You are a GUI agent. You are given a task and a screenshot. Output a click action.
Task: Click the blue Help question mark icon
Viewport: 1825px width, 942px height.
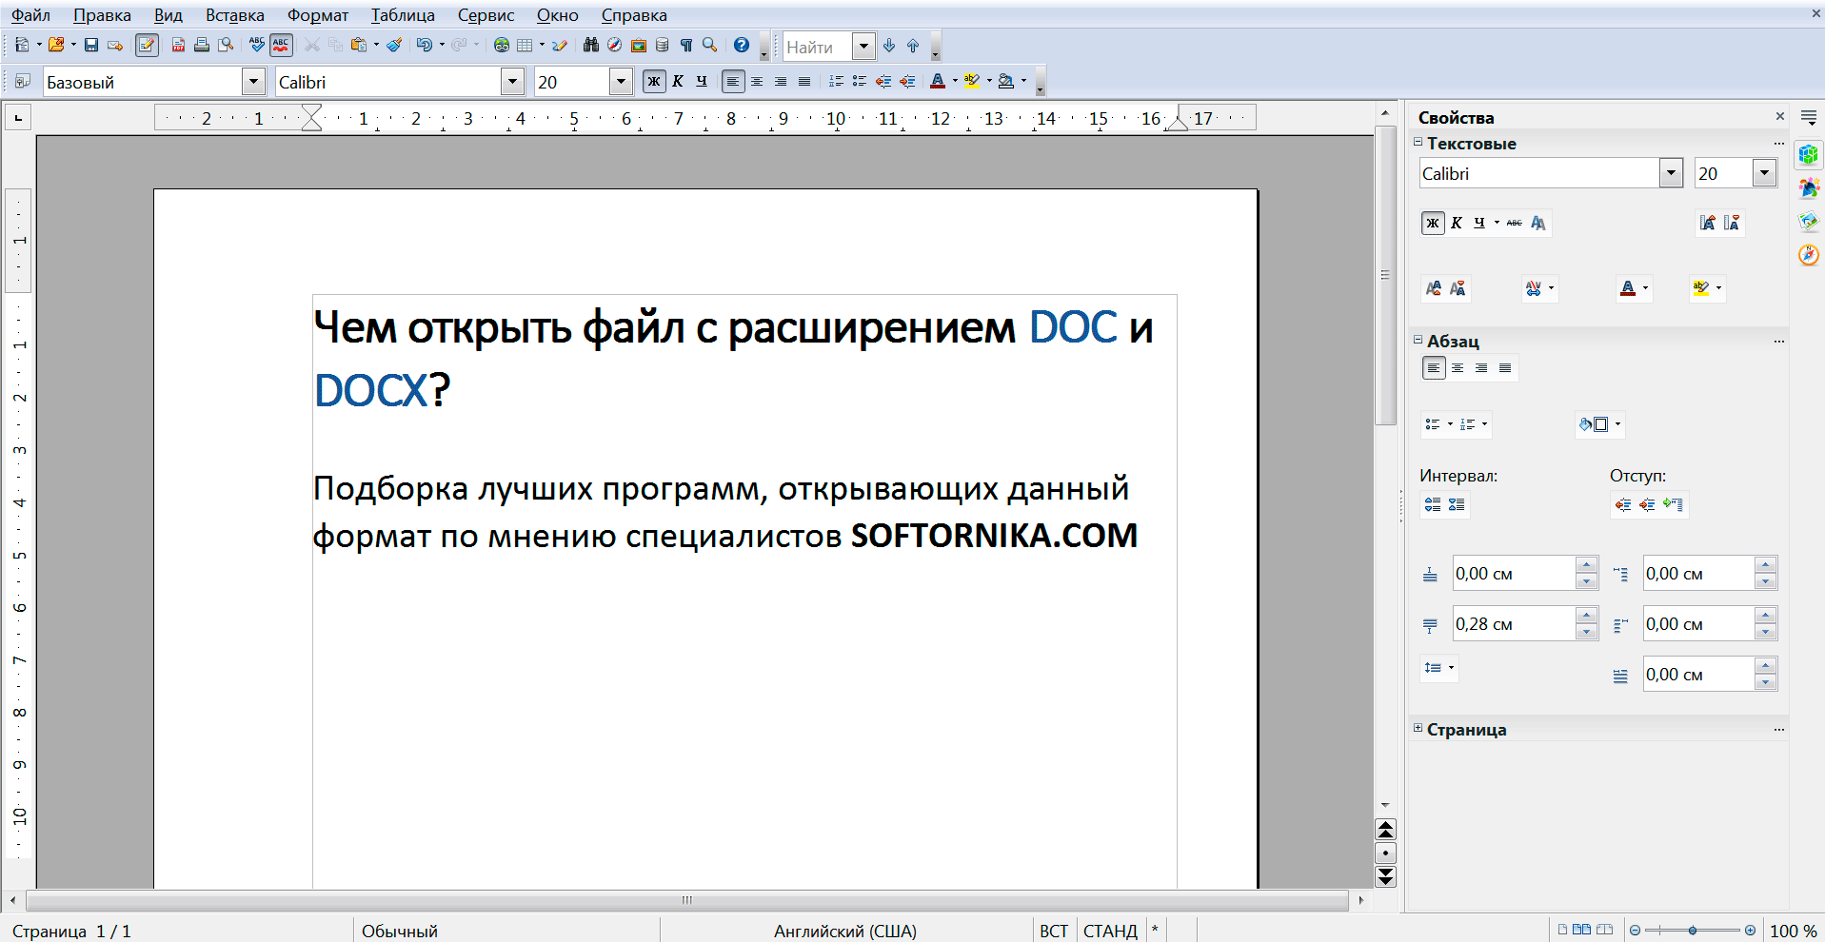point(742,45)
